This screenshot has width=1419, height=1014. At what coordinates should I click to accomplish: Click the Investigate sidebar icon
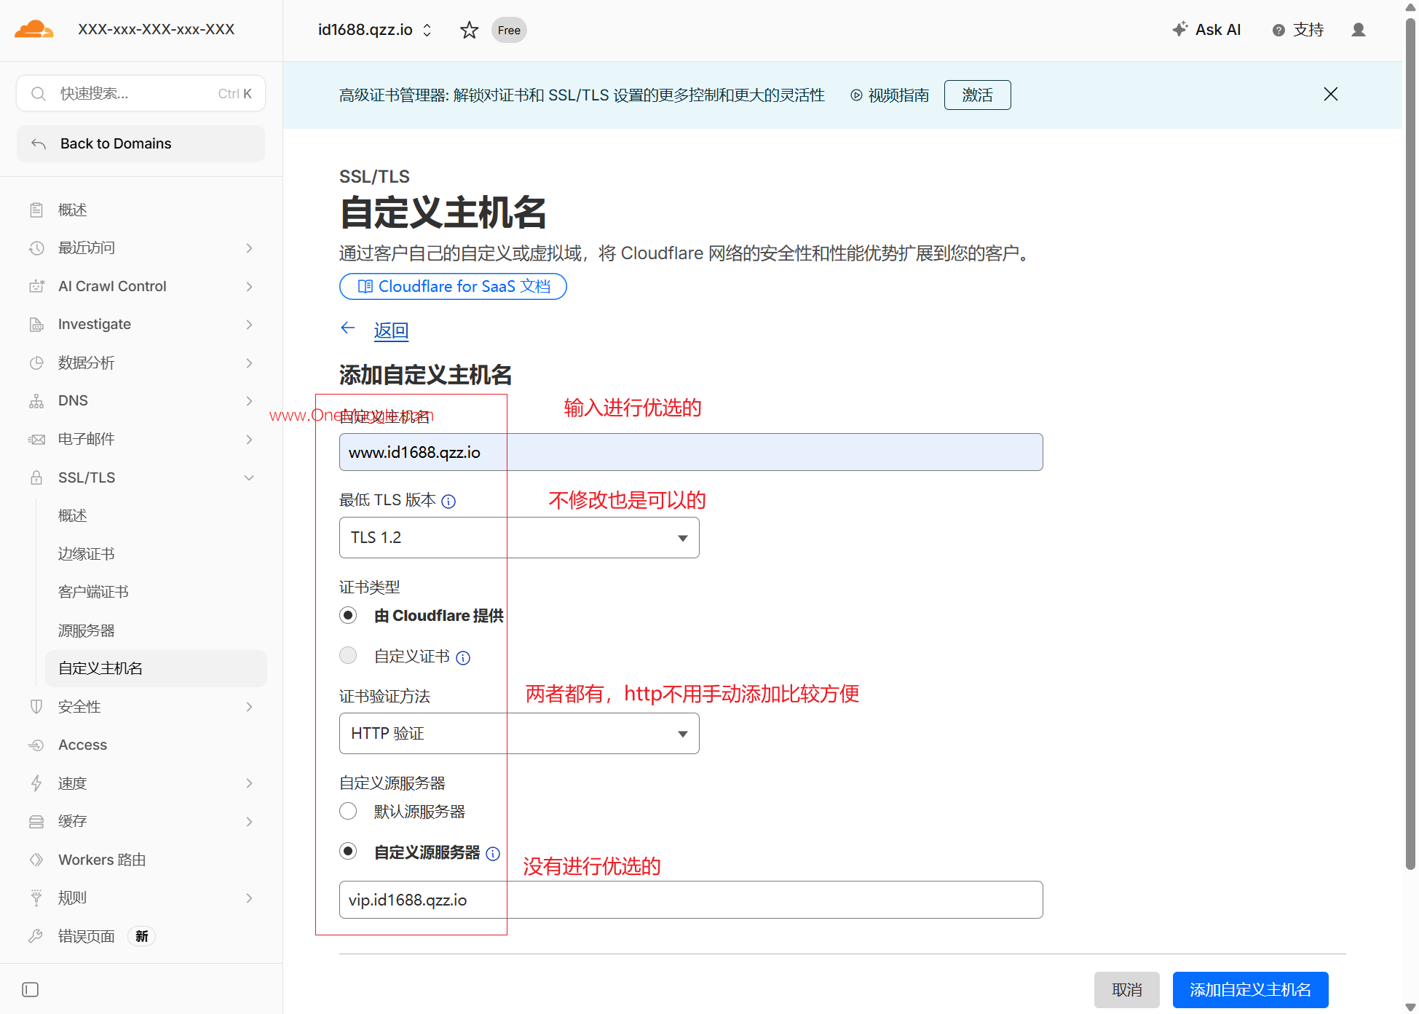pyautogui.click(x=36, y=325)
